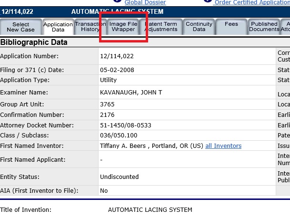
Task: Click the AIA (First Inventor to File) label
Action: click(x=39, y=191)
